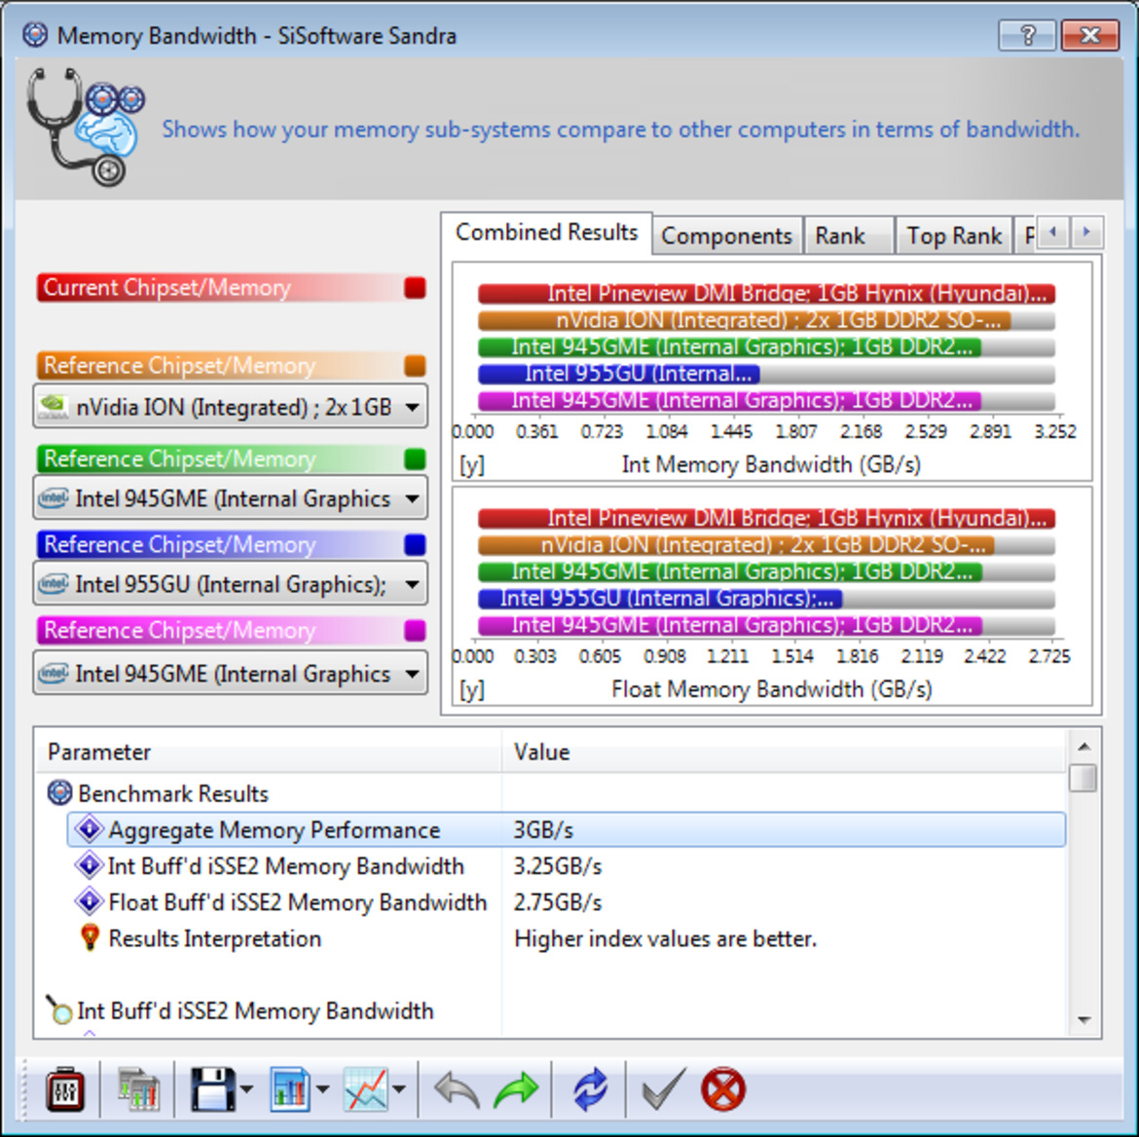Switch to the Rank tab
1139x1137 pixels.
coord(848,236)
